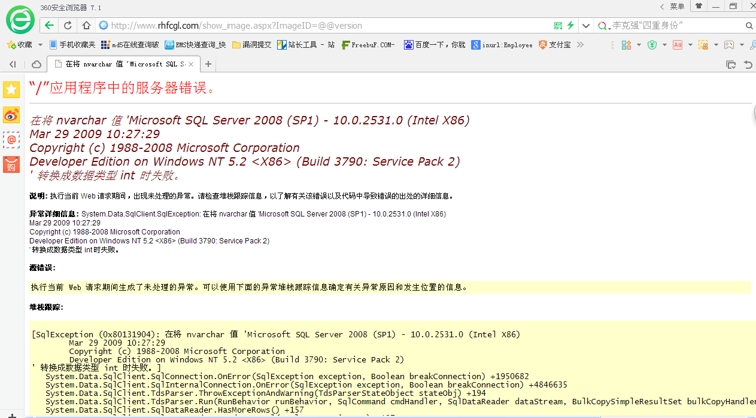Click the 360 browser green logo
This screenshot has height=418, width=756.
pyautogui.click(x=20, y=20)
